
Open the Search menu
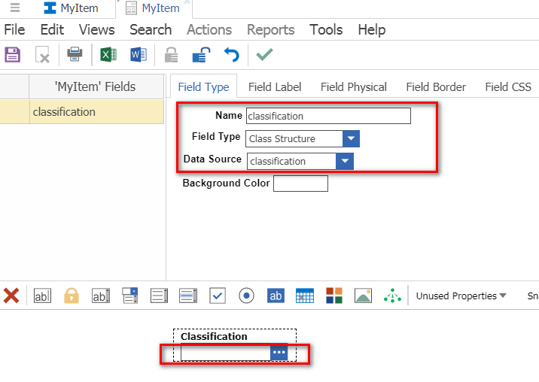[151, 30]
